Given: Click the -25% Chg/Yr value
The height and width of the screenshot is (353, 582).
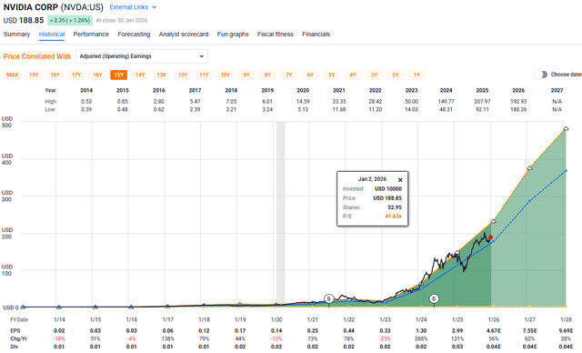Looking at the screenshot, I should pyautogui.click(x=385, y=338).
